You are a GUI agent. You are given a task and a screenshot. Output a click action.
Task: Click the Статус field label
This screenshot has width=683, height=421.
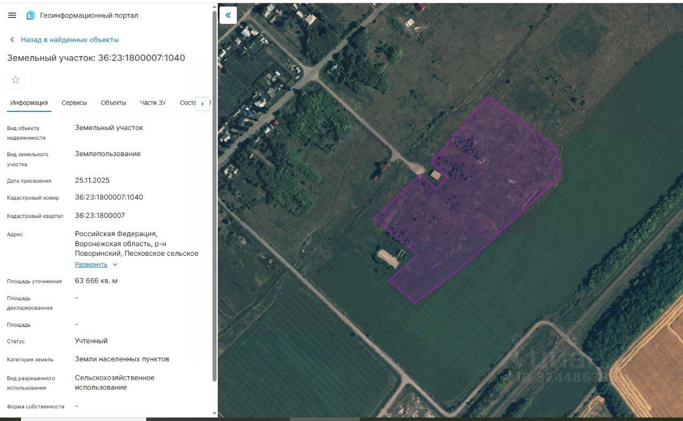(16, 341)
